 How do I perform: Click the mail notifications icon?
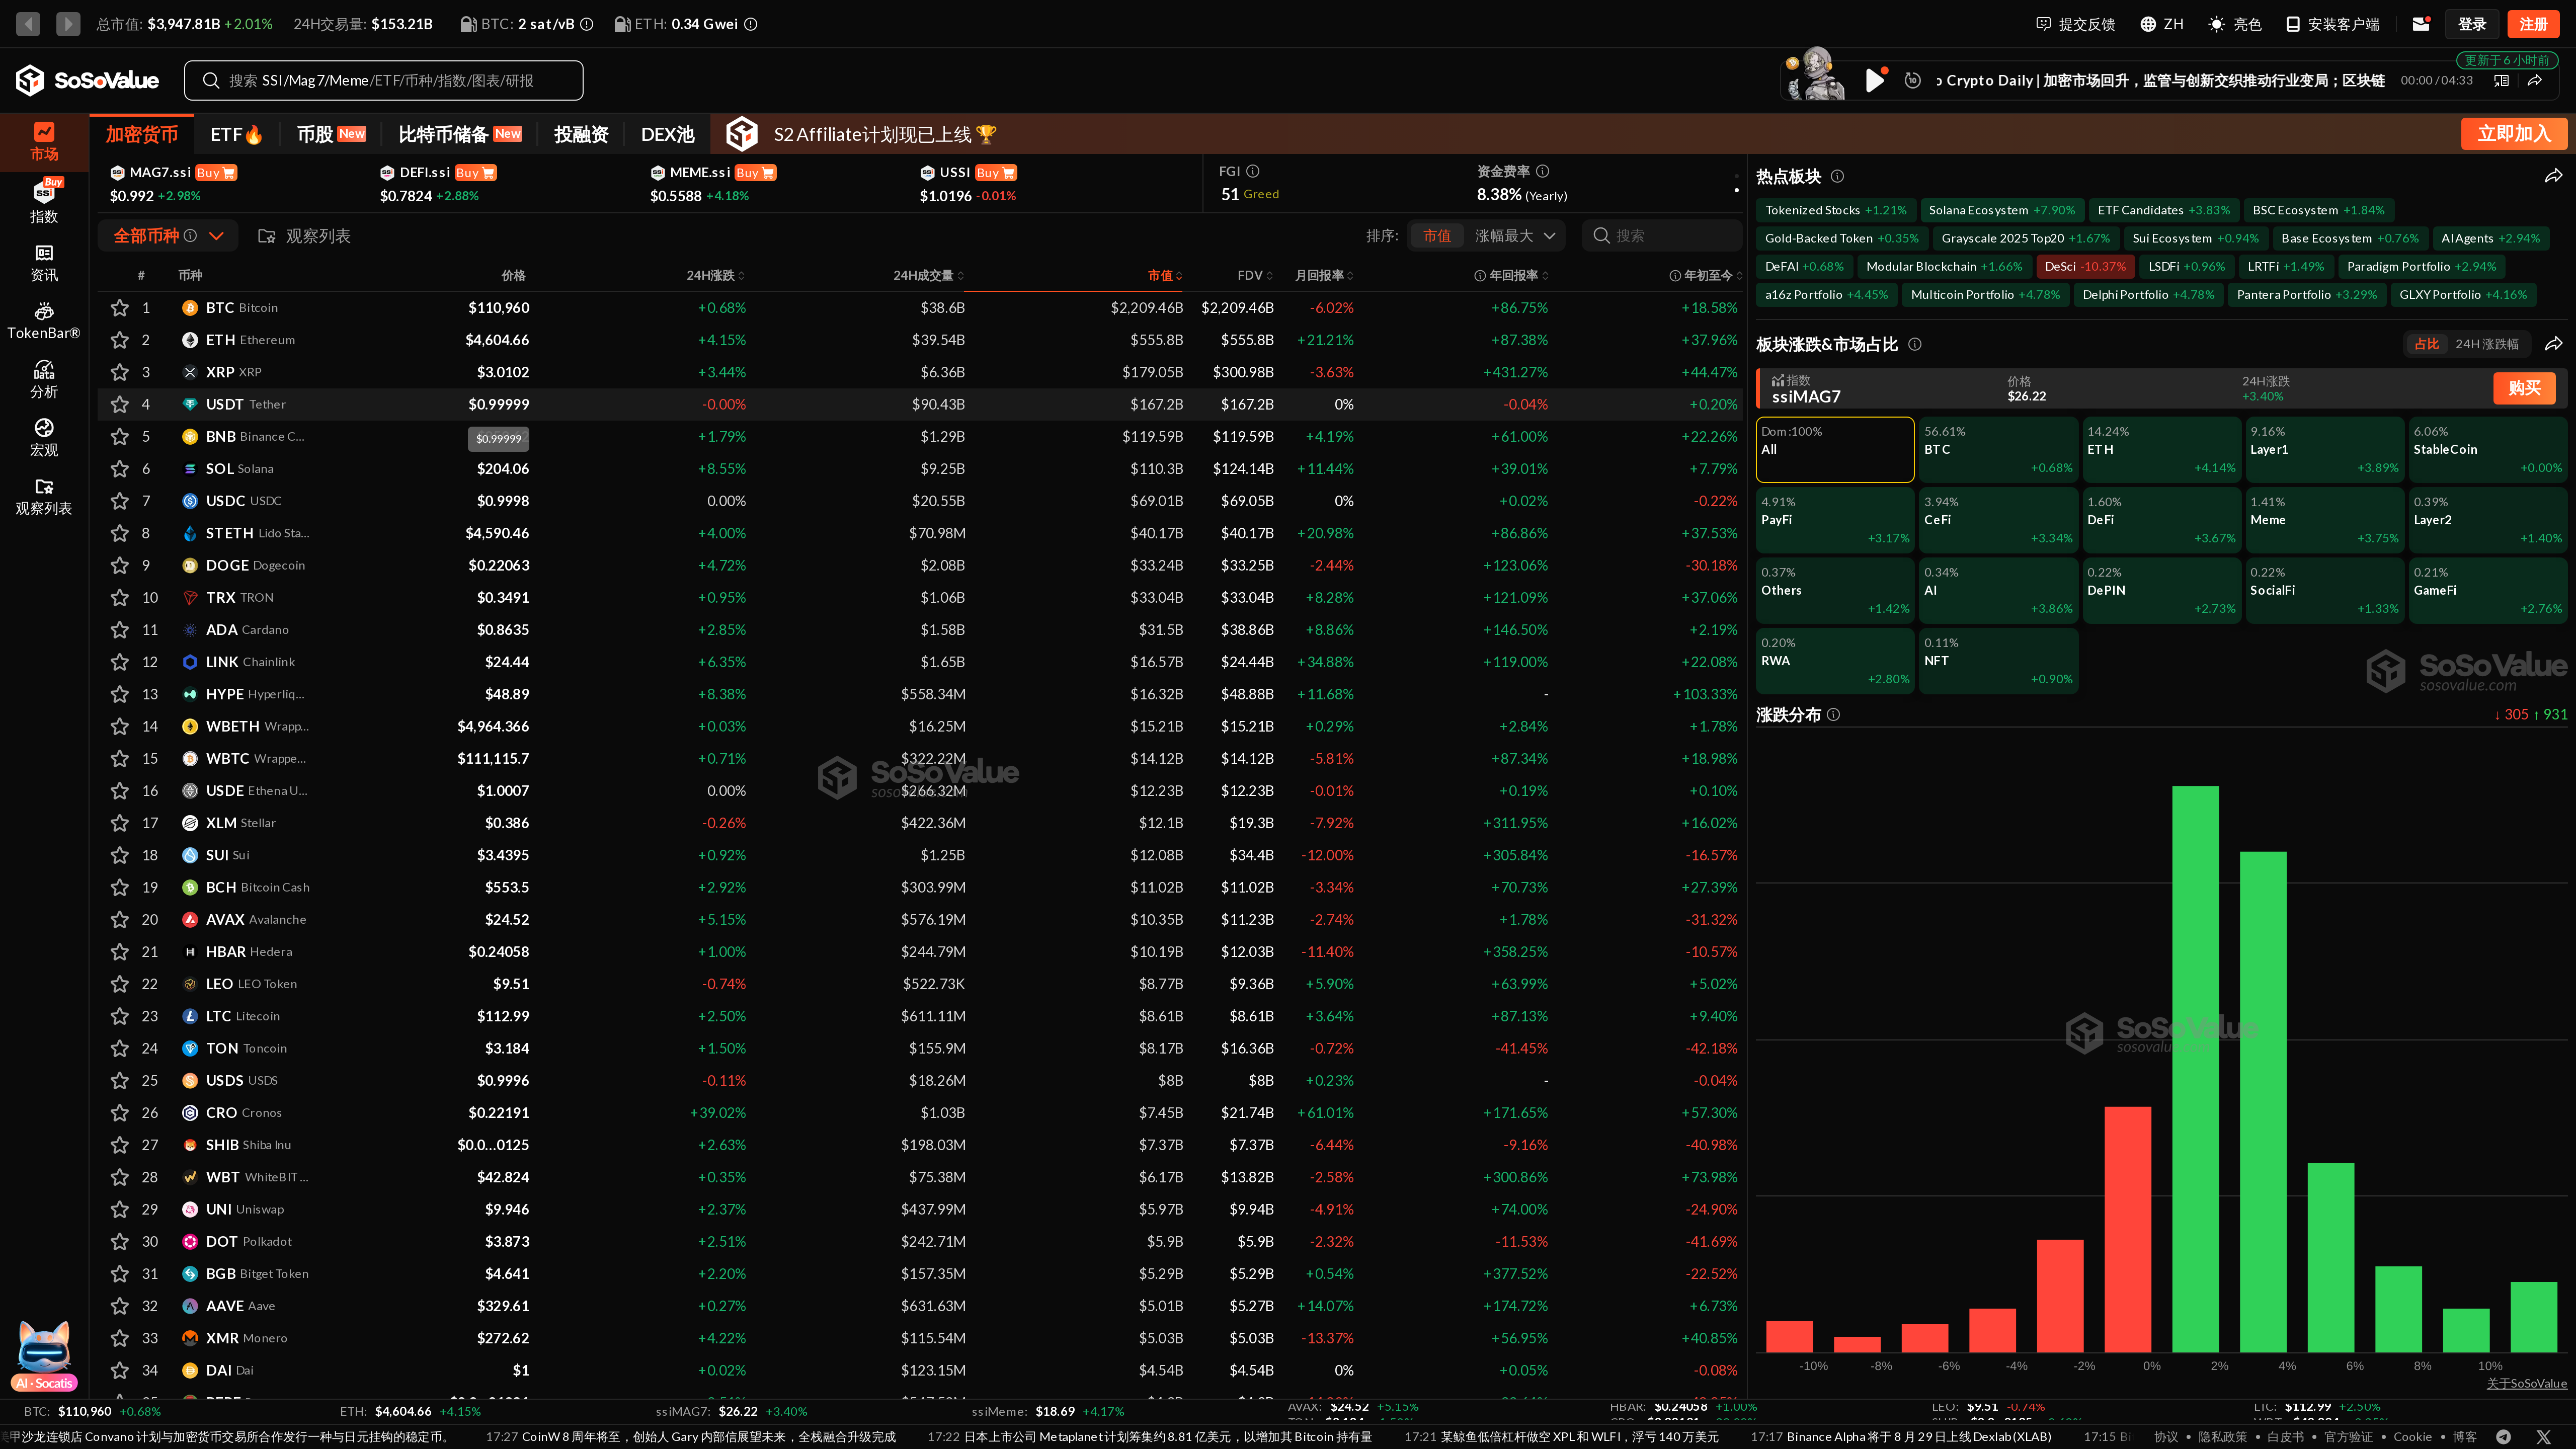click(x=2421, y=24)
